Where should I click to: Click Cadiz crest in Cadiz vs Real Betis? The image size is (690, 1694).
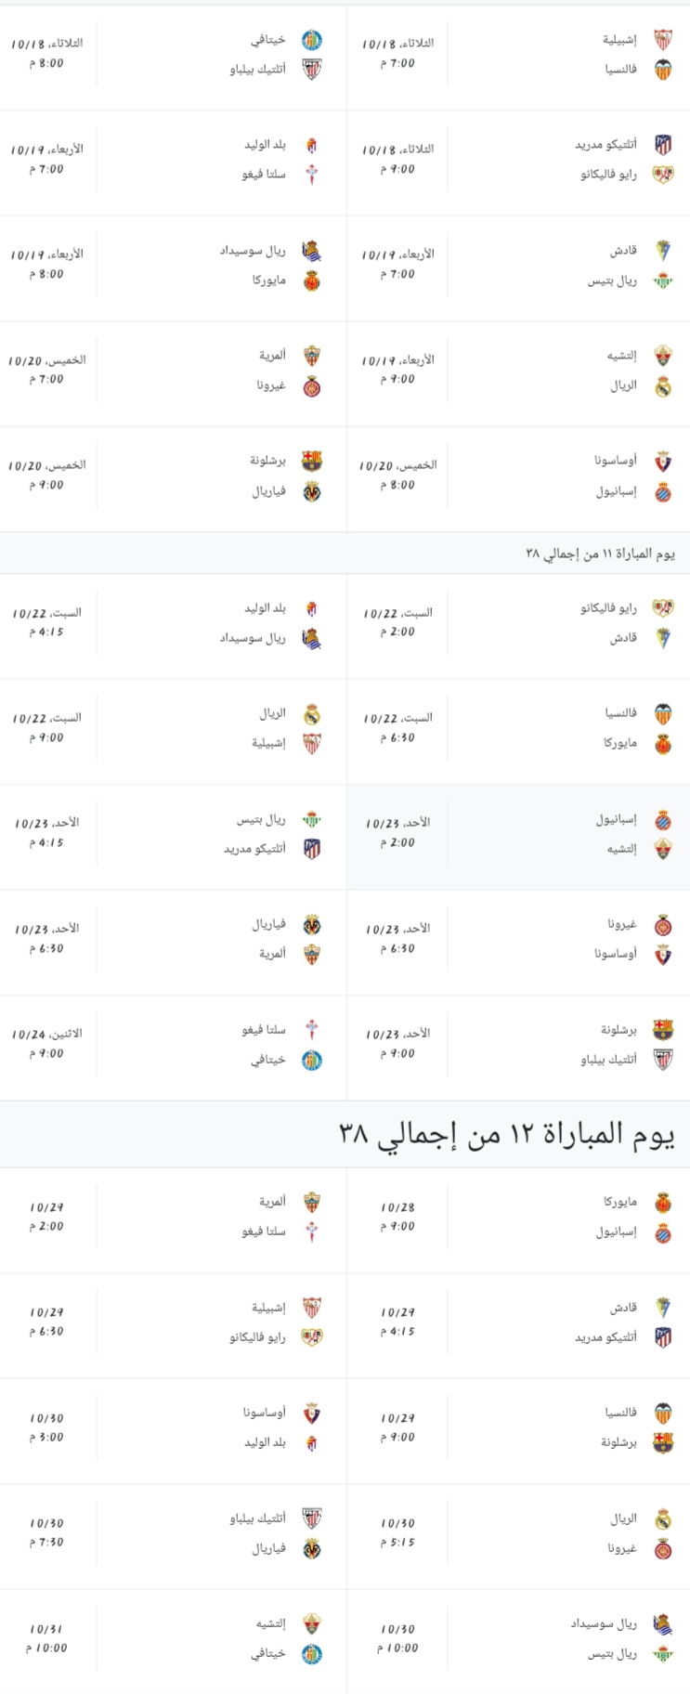pyautogui.click(x=663, y=250)
